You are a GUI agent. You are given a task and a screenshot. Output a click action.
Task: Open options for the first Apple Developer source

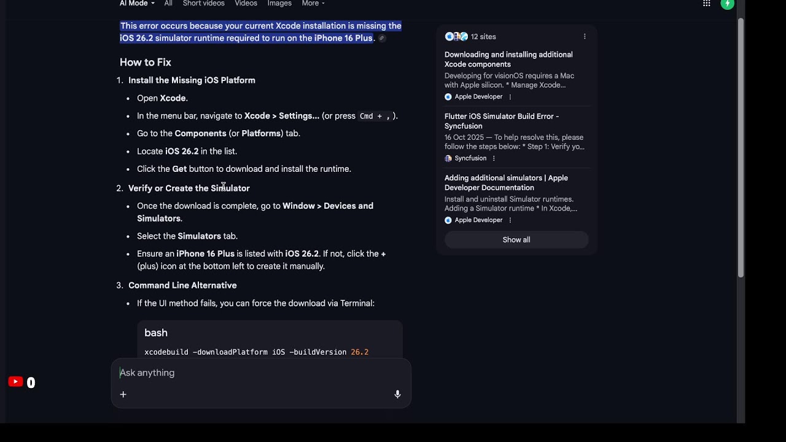click(510, 97)
